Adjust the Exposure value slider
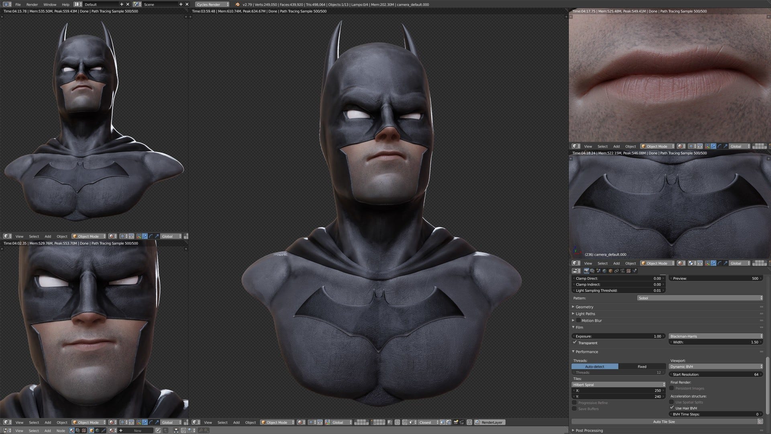This screenshot has height=434, width=771. [x=618, y=336]
